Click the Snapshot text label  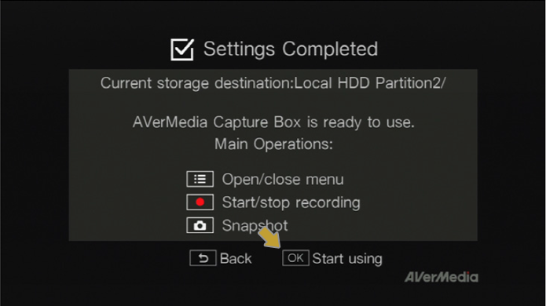pyautogui.click(x=255, y=226)
